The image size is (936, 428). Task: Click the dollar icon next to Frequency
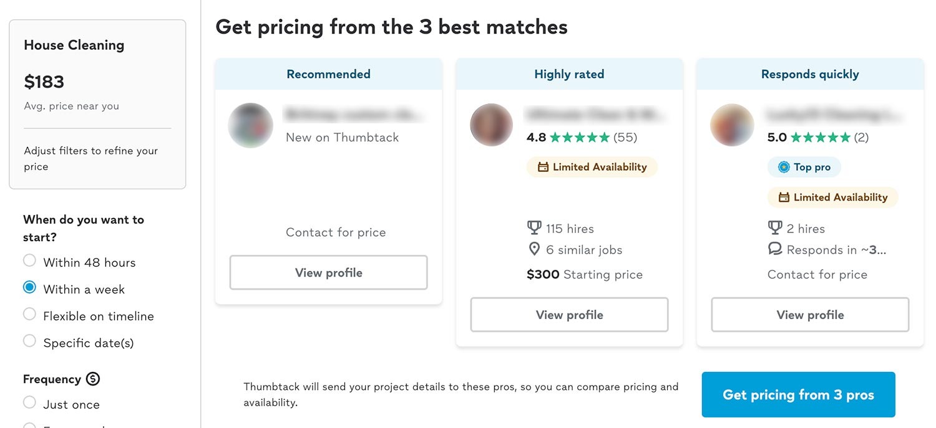tap(93, 379)
